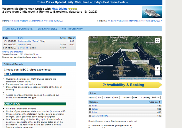The height and width of the screenshot is (128, 182).
Task: Open the Genoa port link
Action: coord(21,45)
